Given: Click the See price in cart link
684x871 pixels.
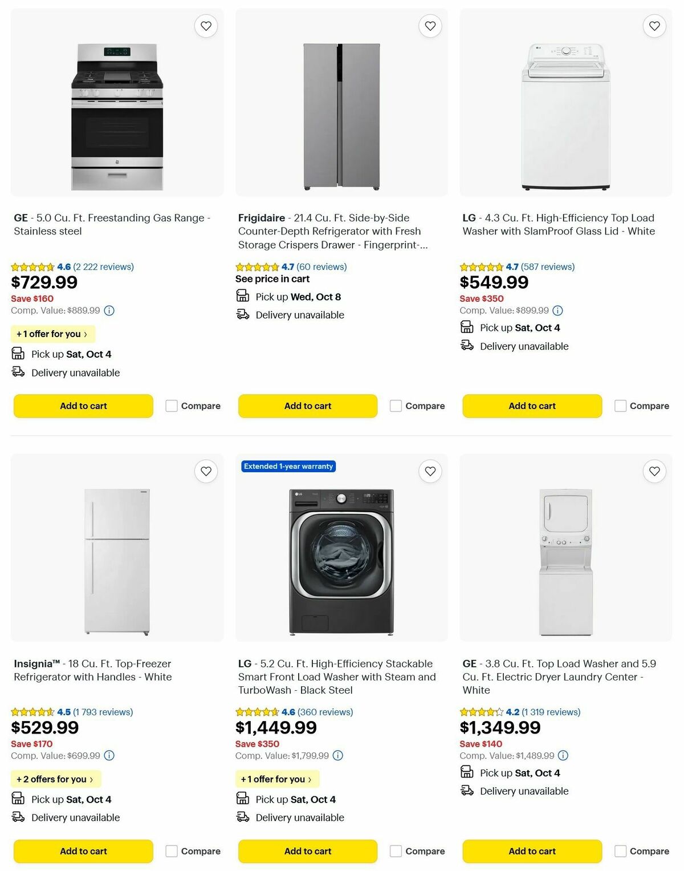Looking at the screenshot, I should 272,279.
